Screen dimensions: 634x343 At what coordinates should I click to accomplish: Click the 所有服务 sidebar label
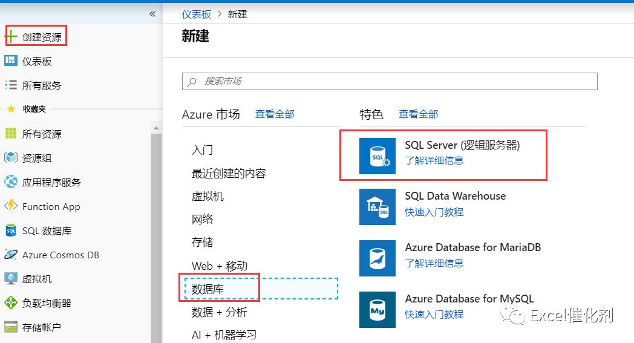point(42,85)
